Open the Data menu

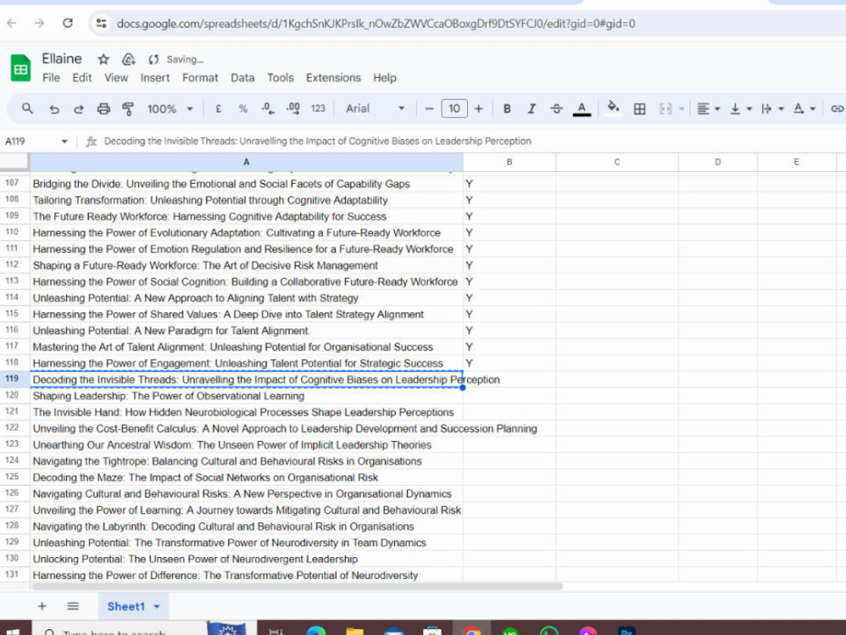coord(242,78)
